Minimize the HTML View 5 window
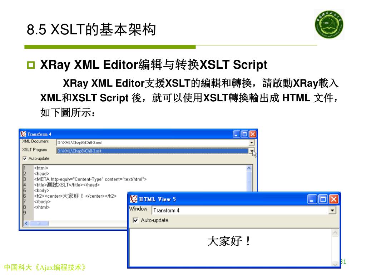366x275 pixels. 312,199
